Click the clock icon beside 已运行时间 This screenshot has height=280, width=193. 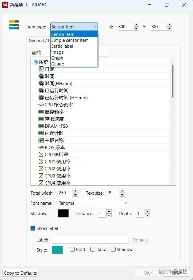[41, 91]
